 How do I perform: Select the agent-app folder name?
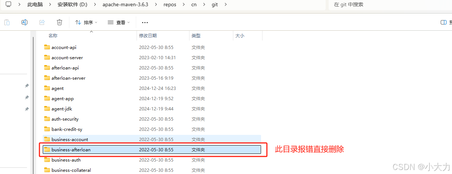63,99
